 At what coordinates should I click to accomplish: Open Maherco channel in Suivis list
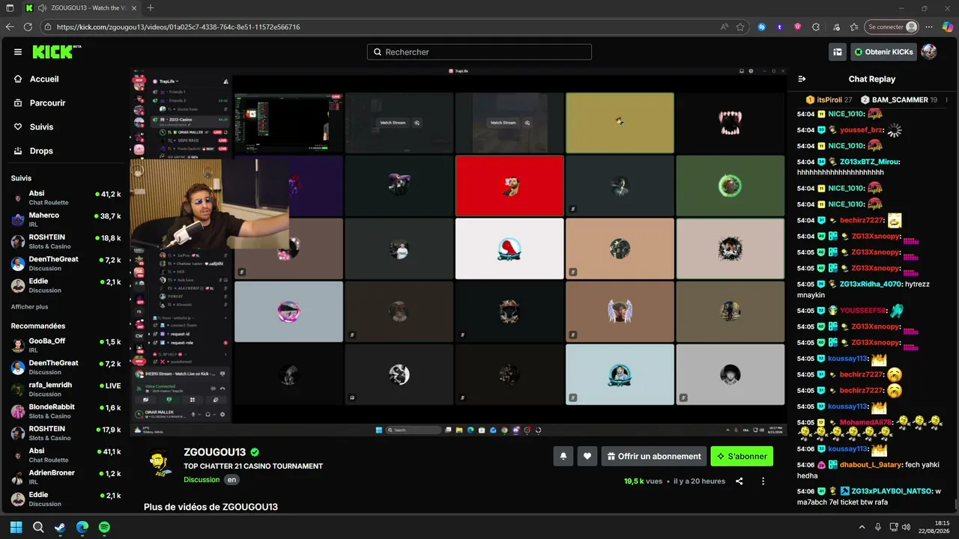[x=65, y=219]
